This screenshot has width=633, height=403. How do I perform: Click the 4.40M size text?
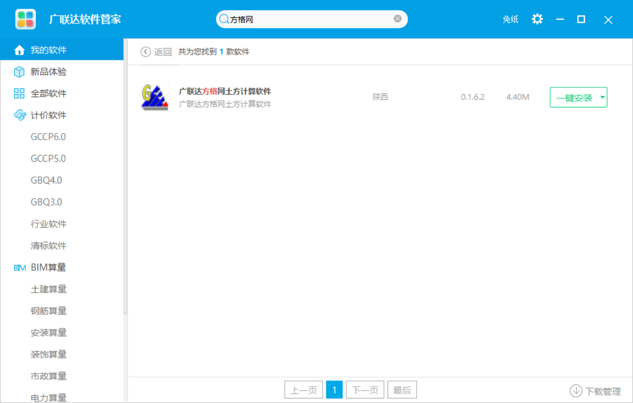coord(517,97)
